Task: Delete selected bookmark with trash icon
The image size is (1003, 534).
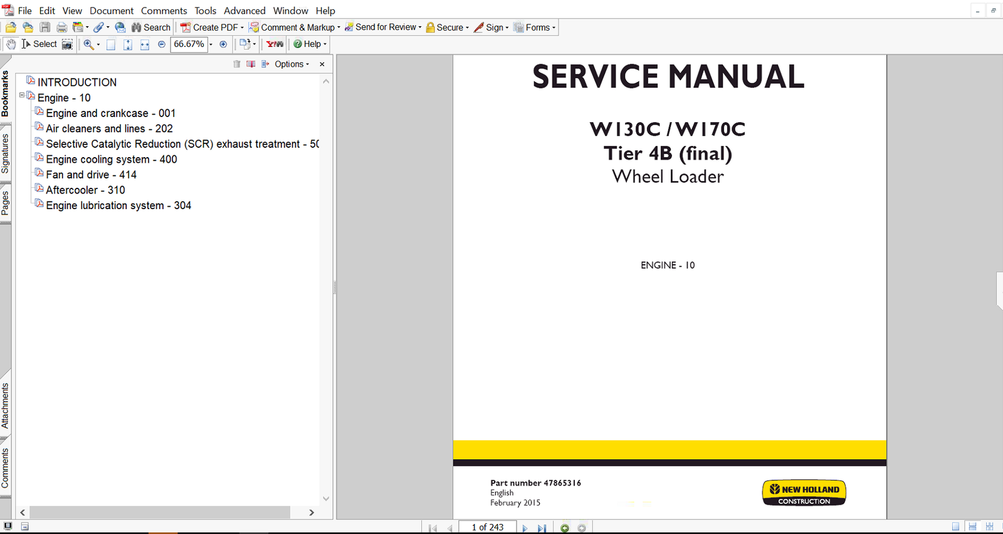Action: [x=236, y=64]
